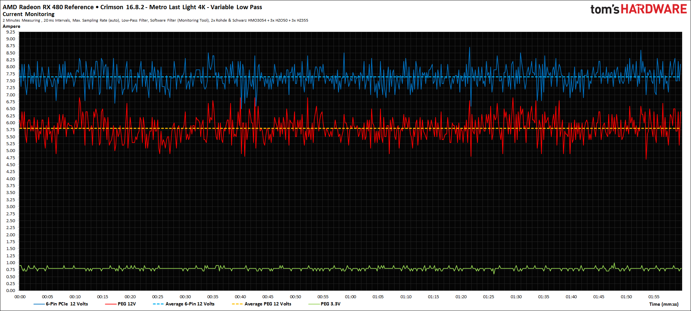Click the tom's HARDWARE logo
Viewport: 691px width, 311px height.
point(639,9)
